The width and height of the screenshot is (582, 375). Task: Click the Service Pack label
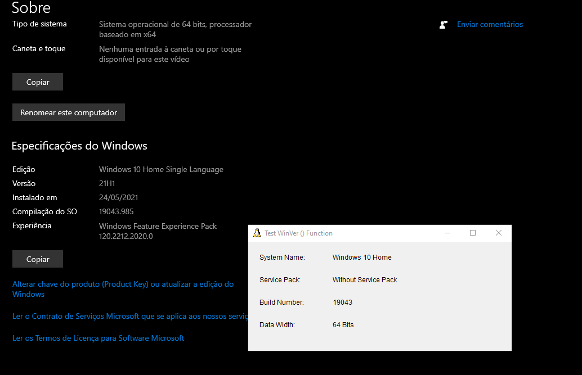(x=280, y=280)
